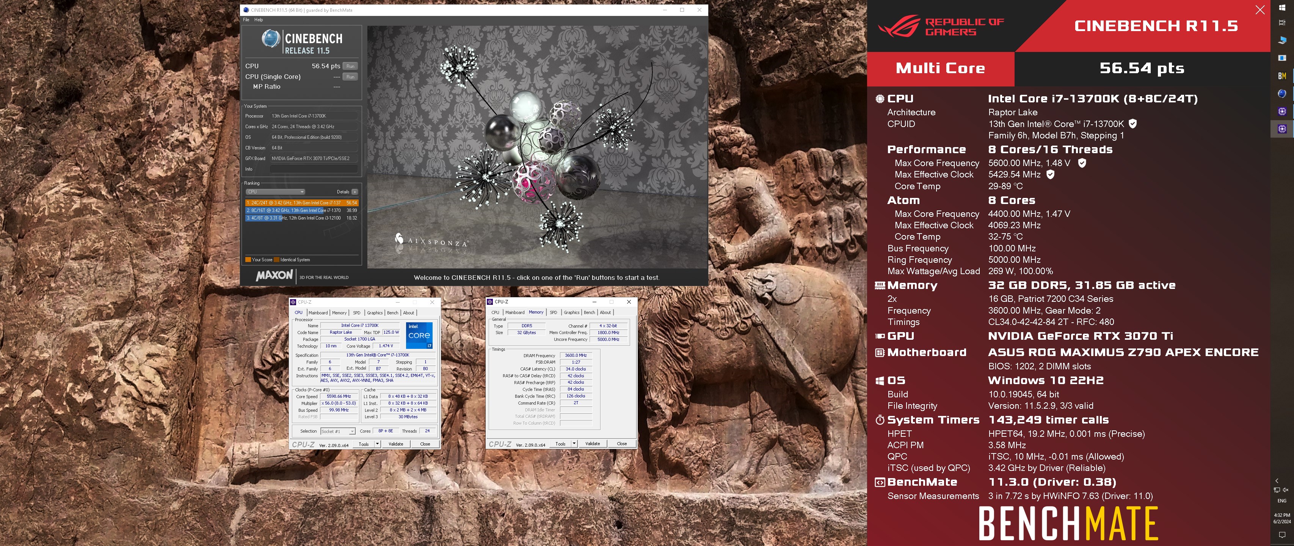Select CPU tab in CPU-Z memory window
Viewport: 1294px width, 546px height.
click(495, 312)
